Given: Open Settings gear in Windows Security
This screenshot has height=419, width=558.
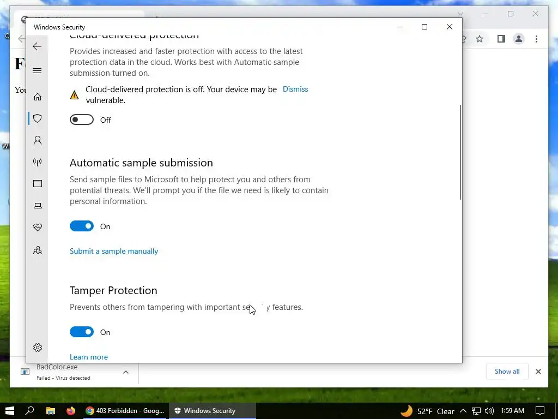Looking at the screenshot, I should click(x=38, y=348).
